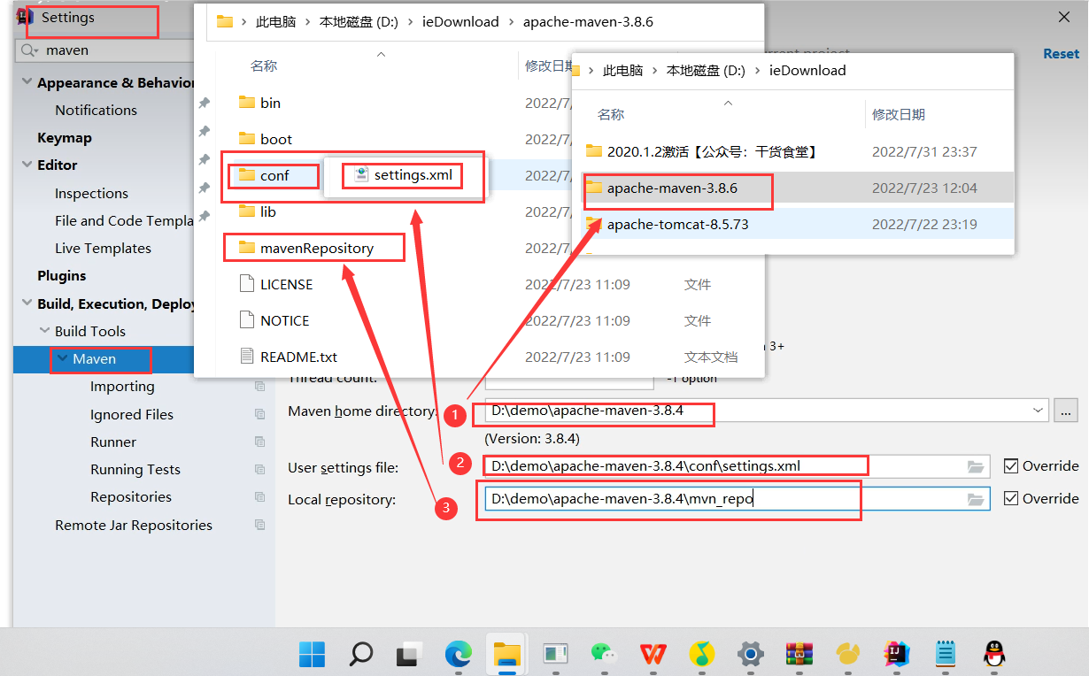Toggle Override for Local repository
The width and height of the screenshot is (1089, 676).
1011,498
